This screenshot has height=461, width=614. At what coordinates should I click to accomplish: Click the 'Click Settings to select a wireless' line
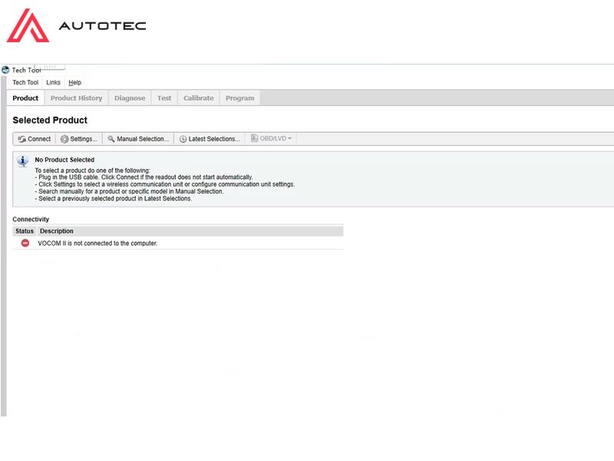coord(165,184)
